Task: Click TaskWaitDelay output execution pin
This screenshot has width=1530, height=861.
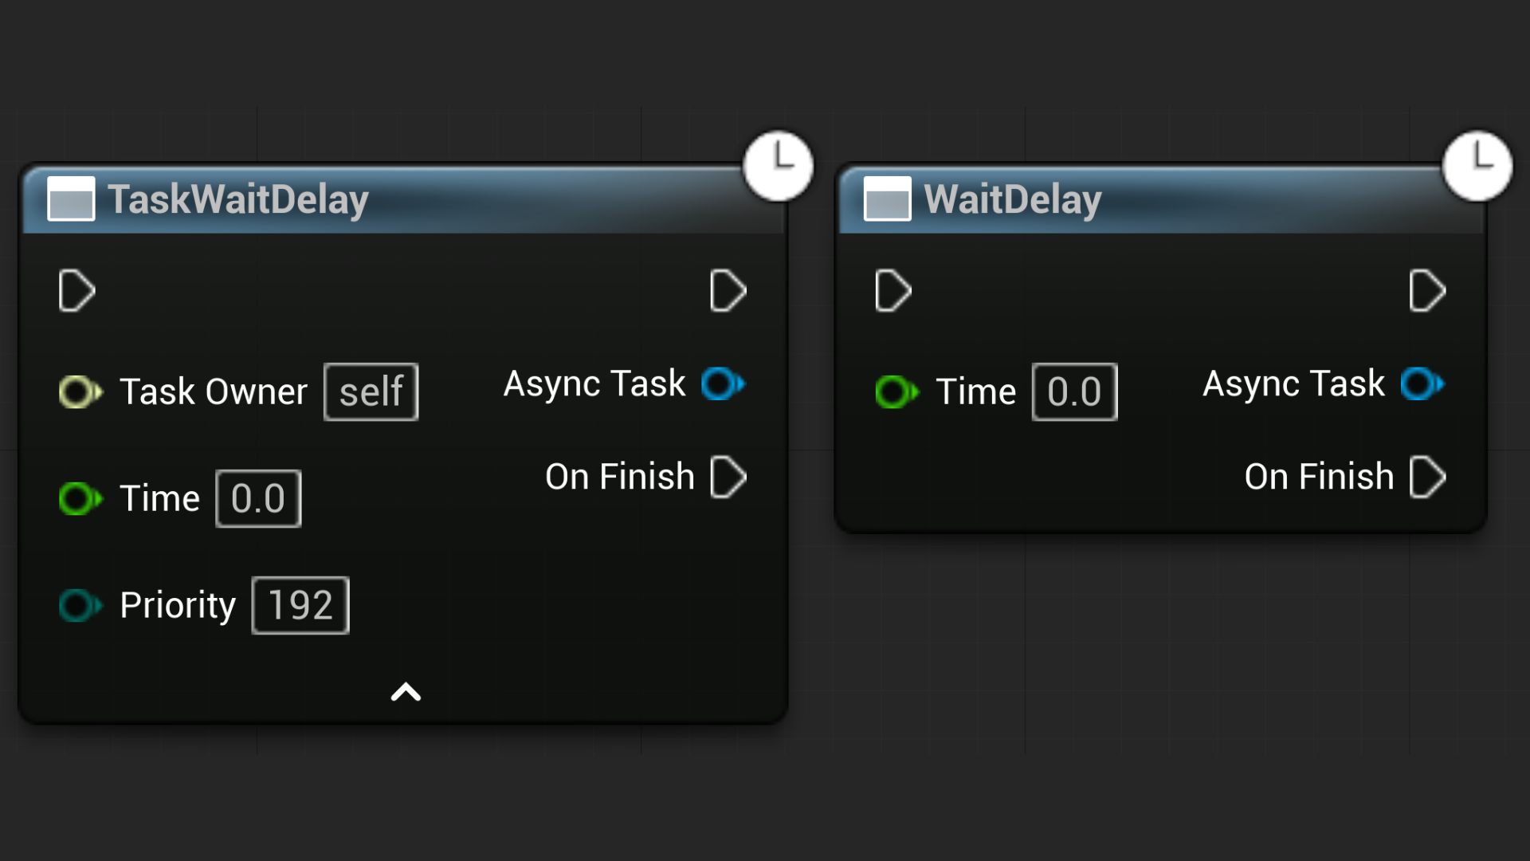Action: [728, 290]
